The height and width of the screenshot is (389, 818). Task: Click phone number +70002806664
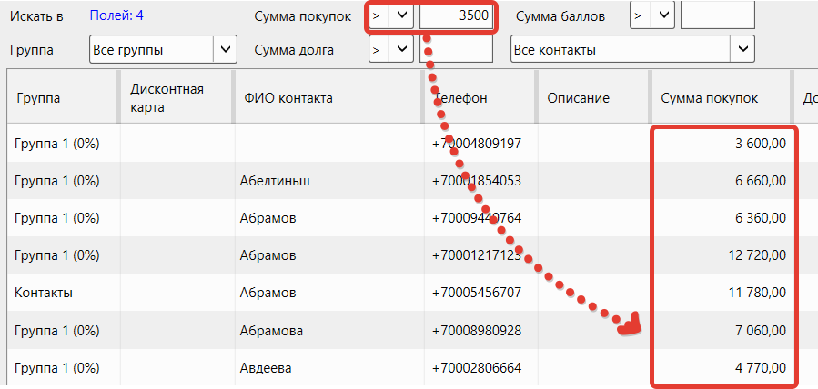coord(476,368)
